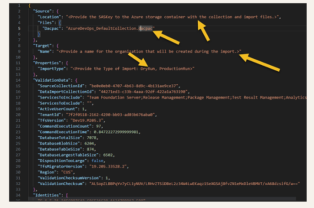The height and width of the screenshot is (208, 314).
Task: Click line number 33 in the gutter
Action: [18, 190]
